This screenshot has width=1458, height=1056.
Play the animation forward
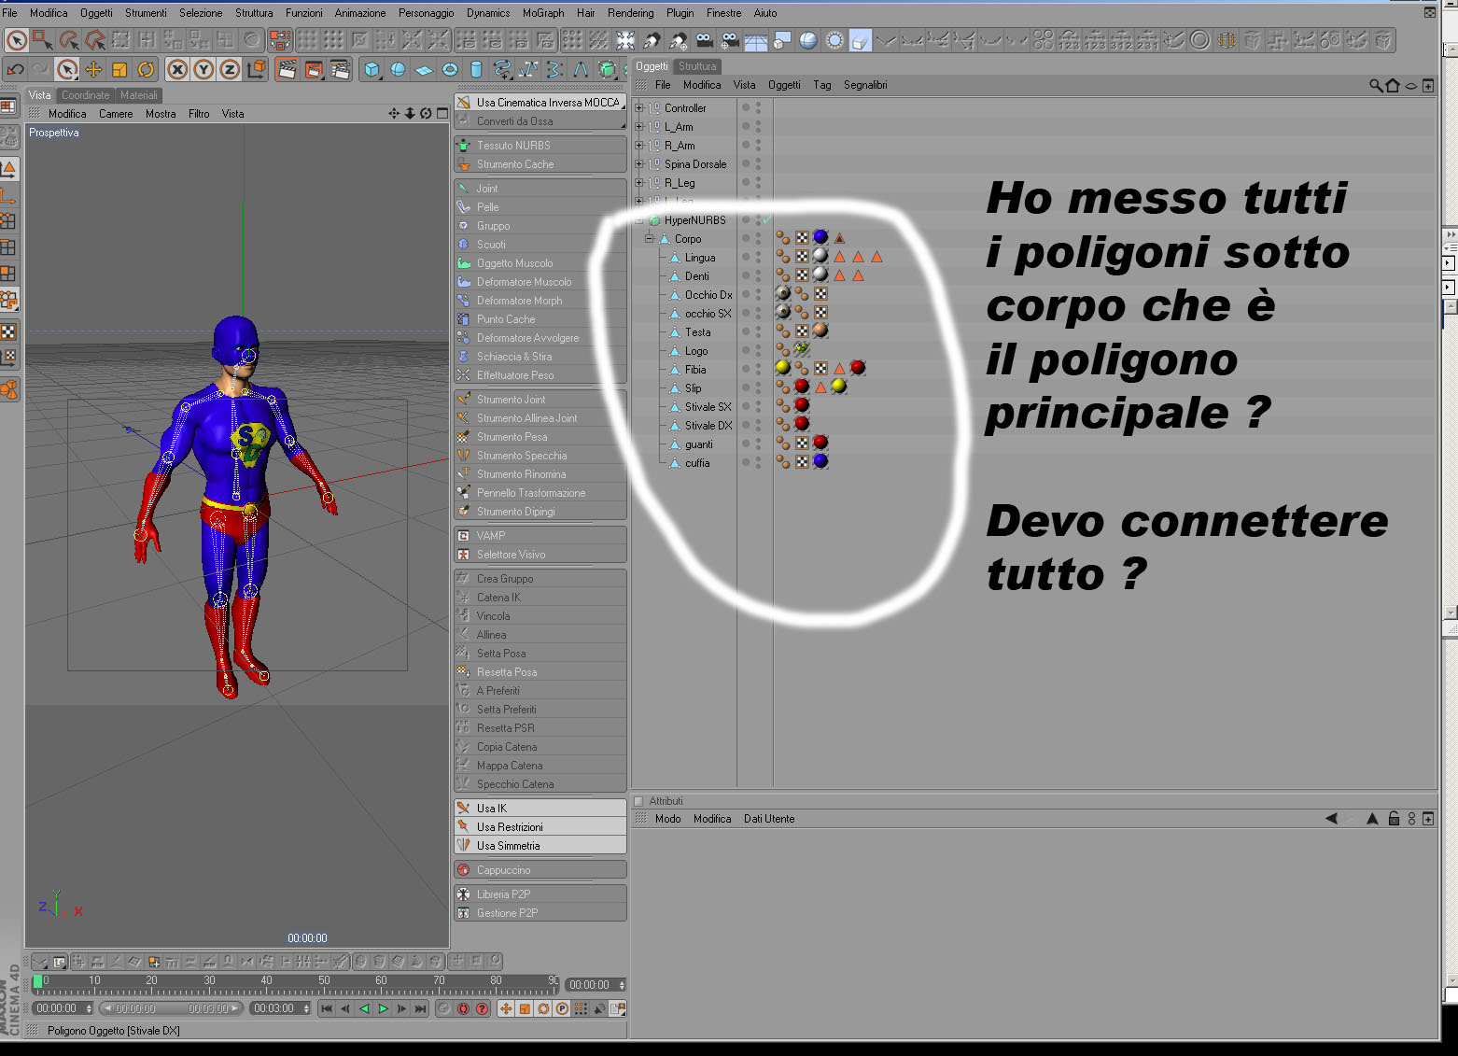point(383,1008)
